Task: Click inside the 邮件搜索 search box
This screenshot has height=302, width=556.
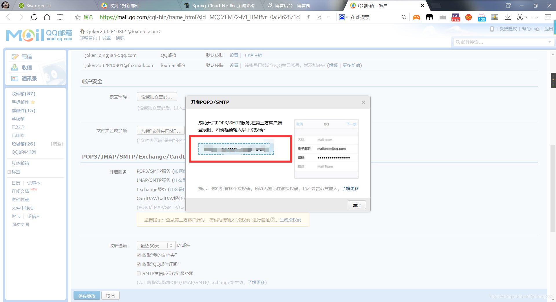Action: (501, 42)
